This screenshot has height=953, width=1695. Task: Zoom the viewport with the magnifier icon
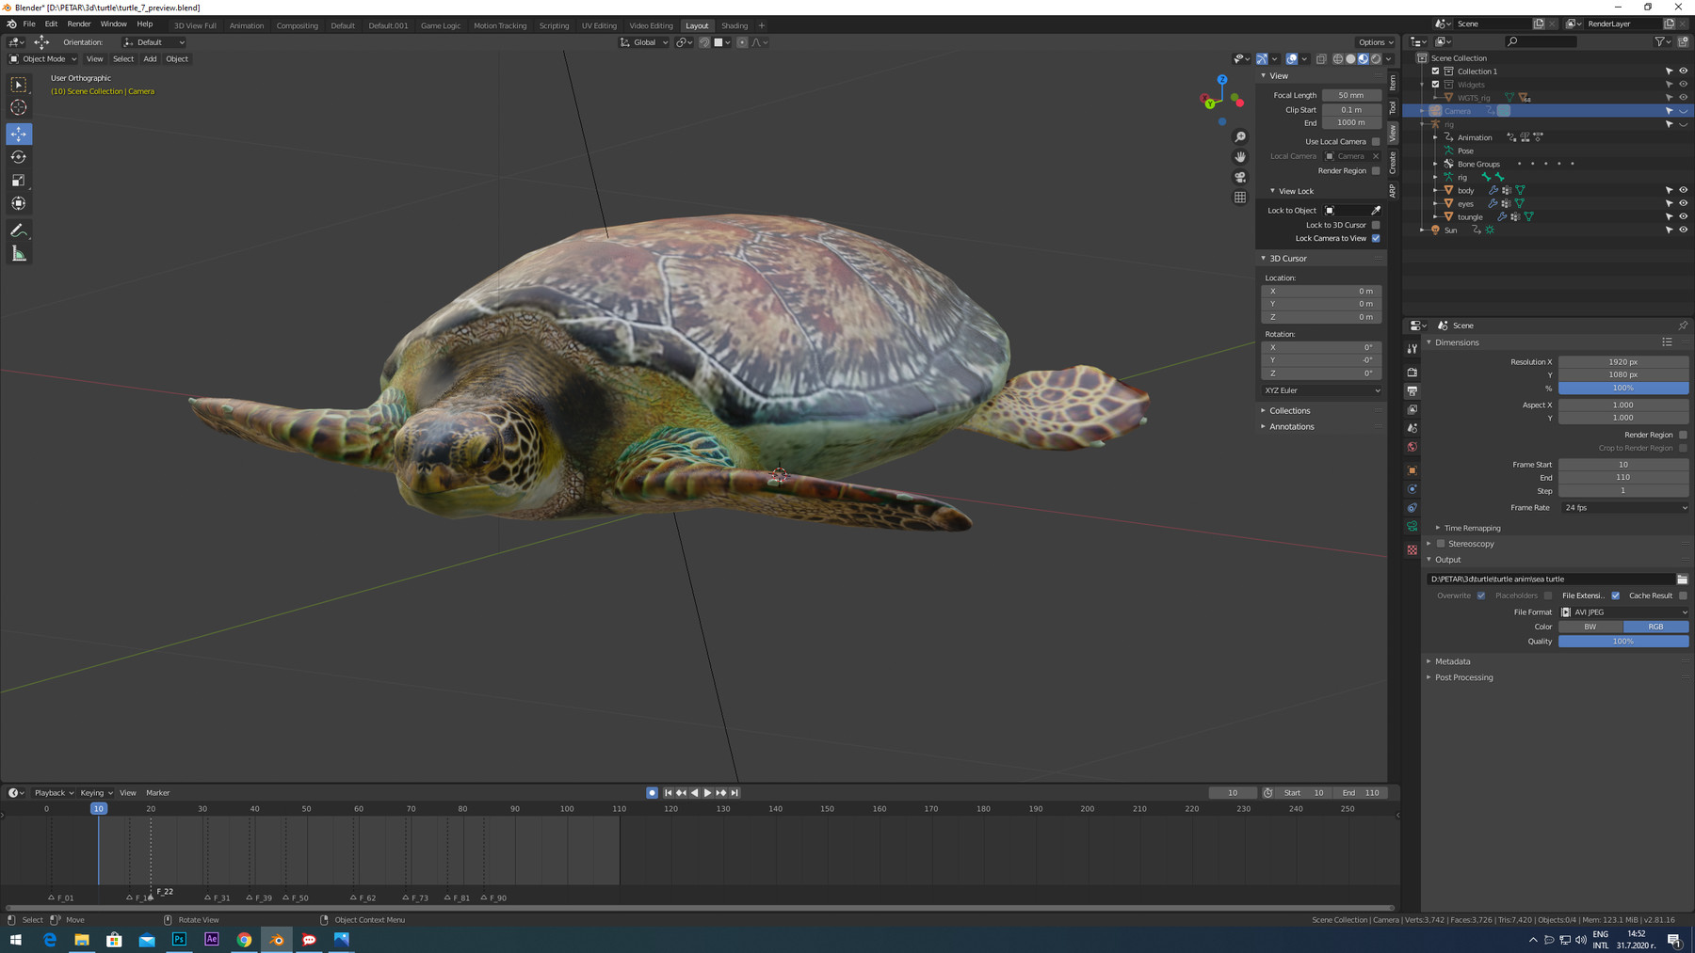[x=1240, y=135]
